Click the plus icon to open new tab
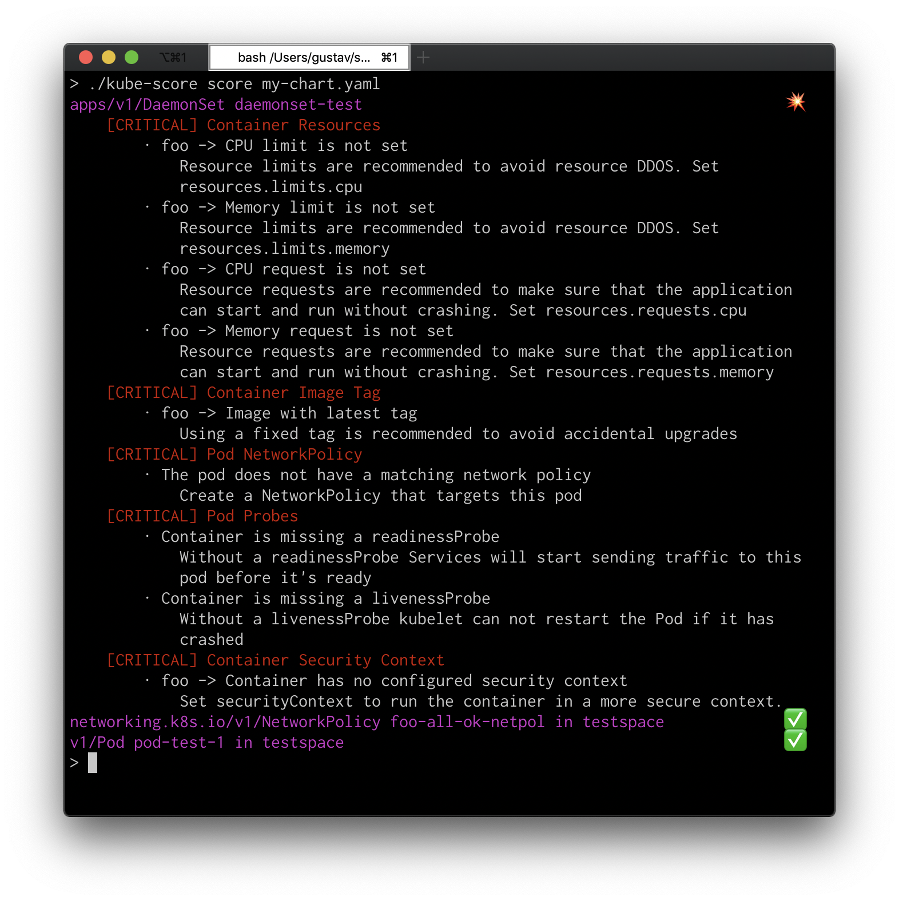The width and height of the screenshot is (899, 901). click(423, 57)
